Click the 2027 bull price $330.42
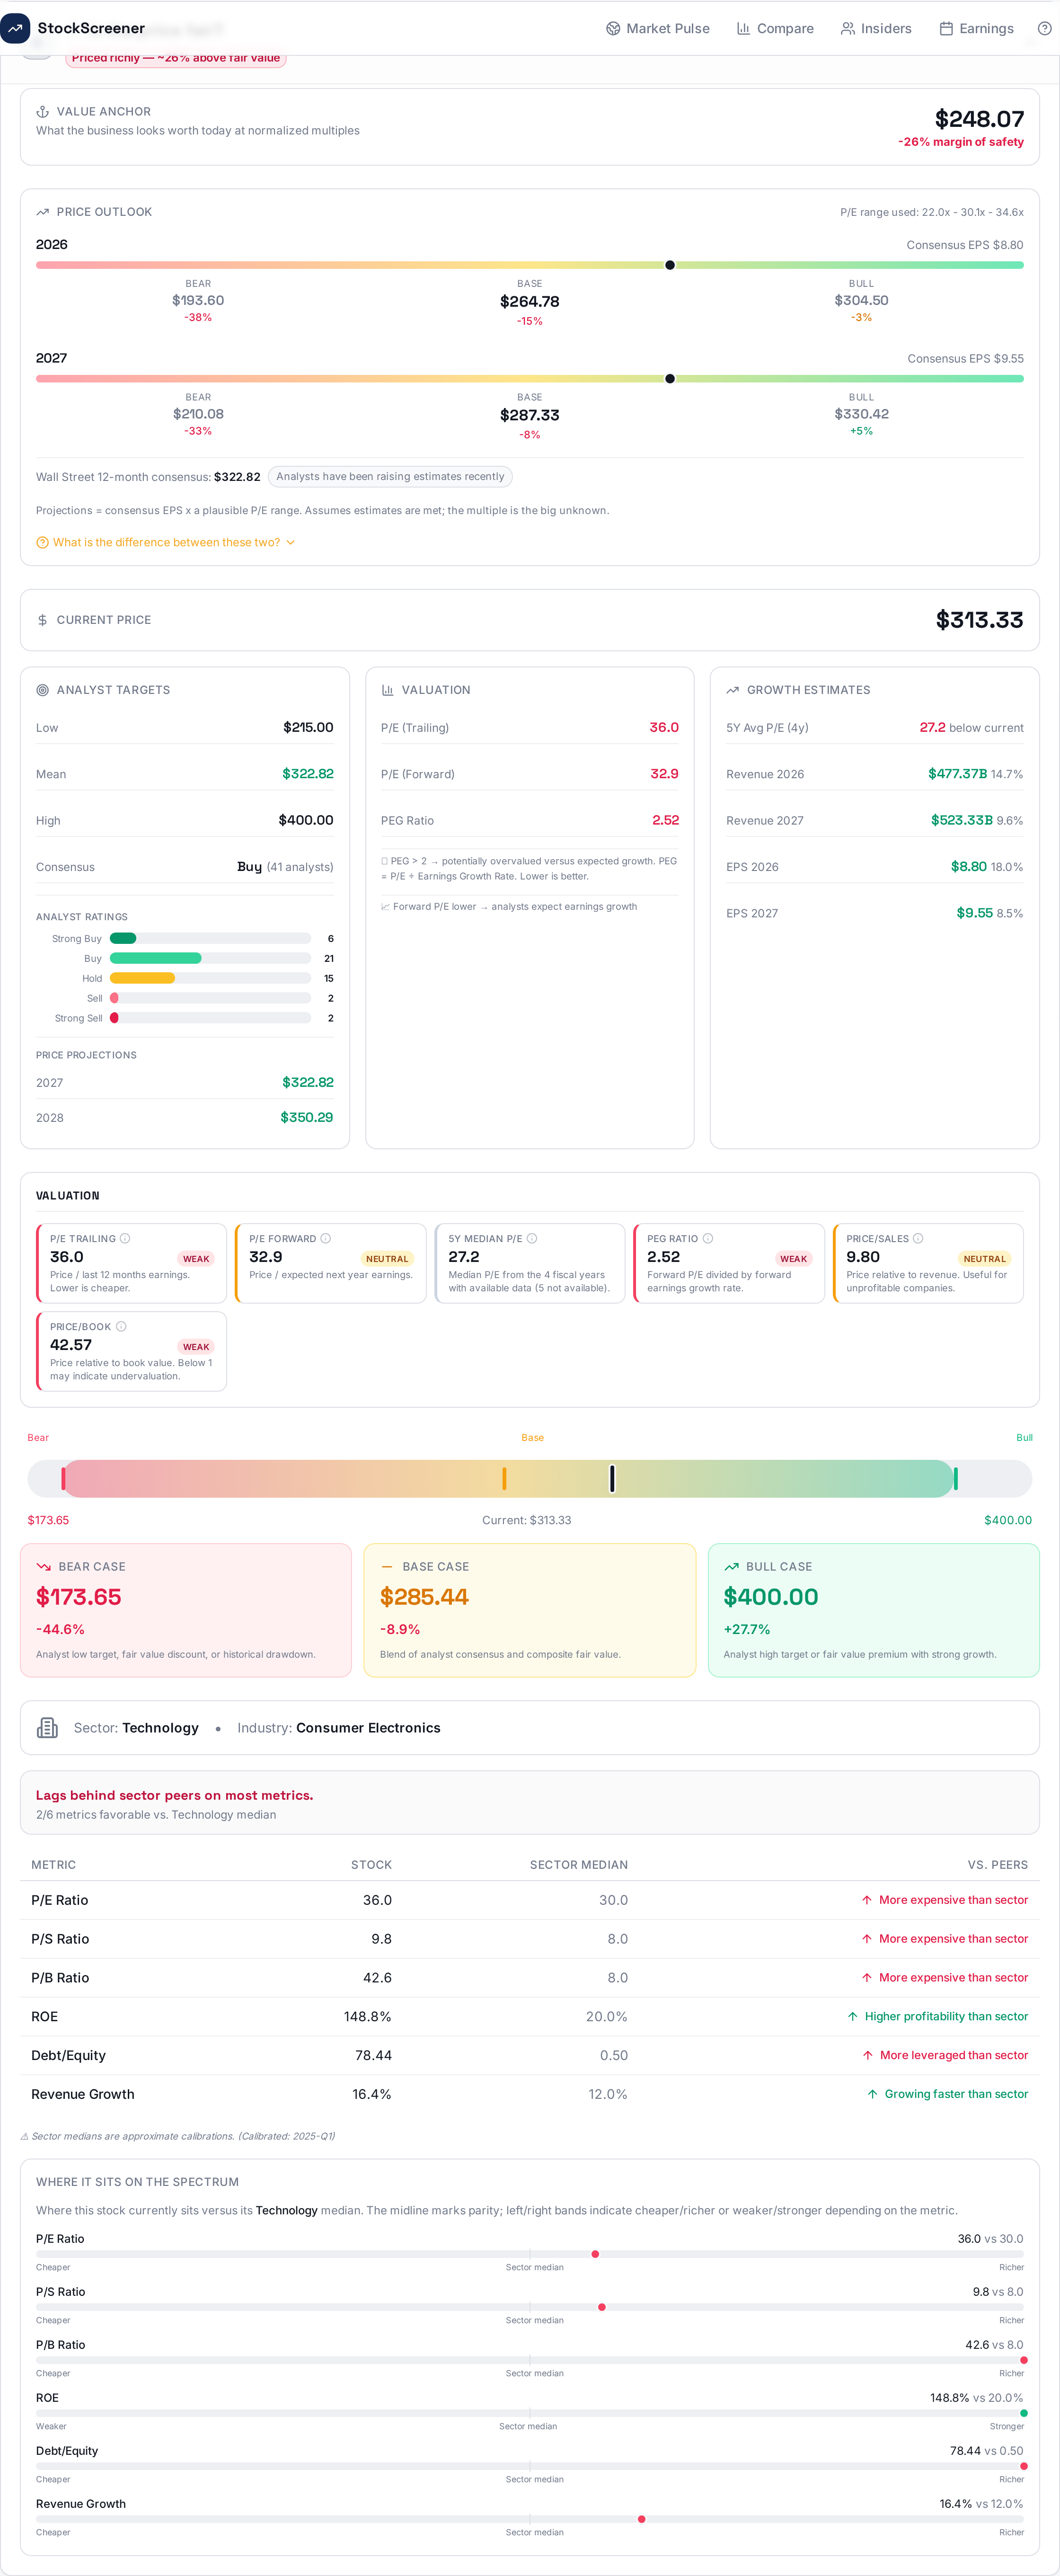1060x2576 pixels. (861, 414)
